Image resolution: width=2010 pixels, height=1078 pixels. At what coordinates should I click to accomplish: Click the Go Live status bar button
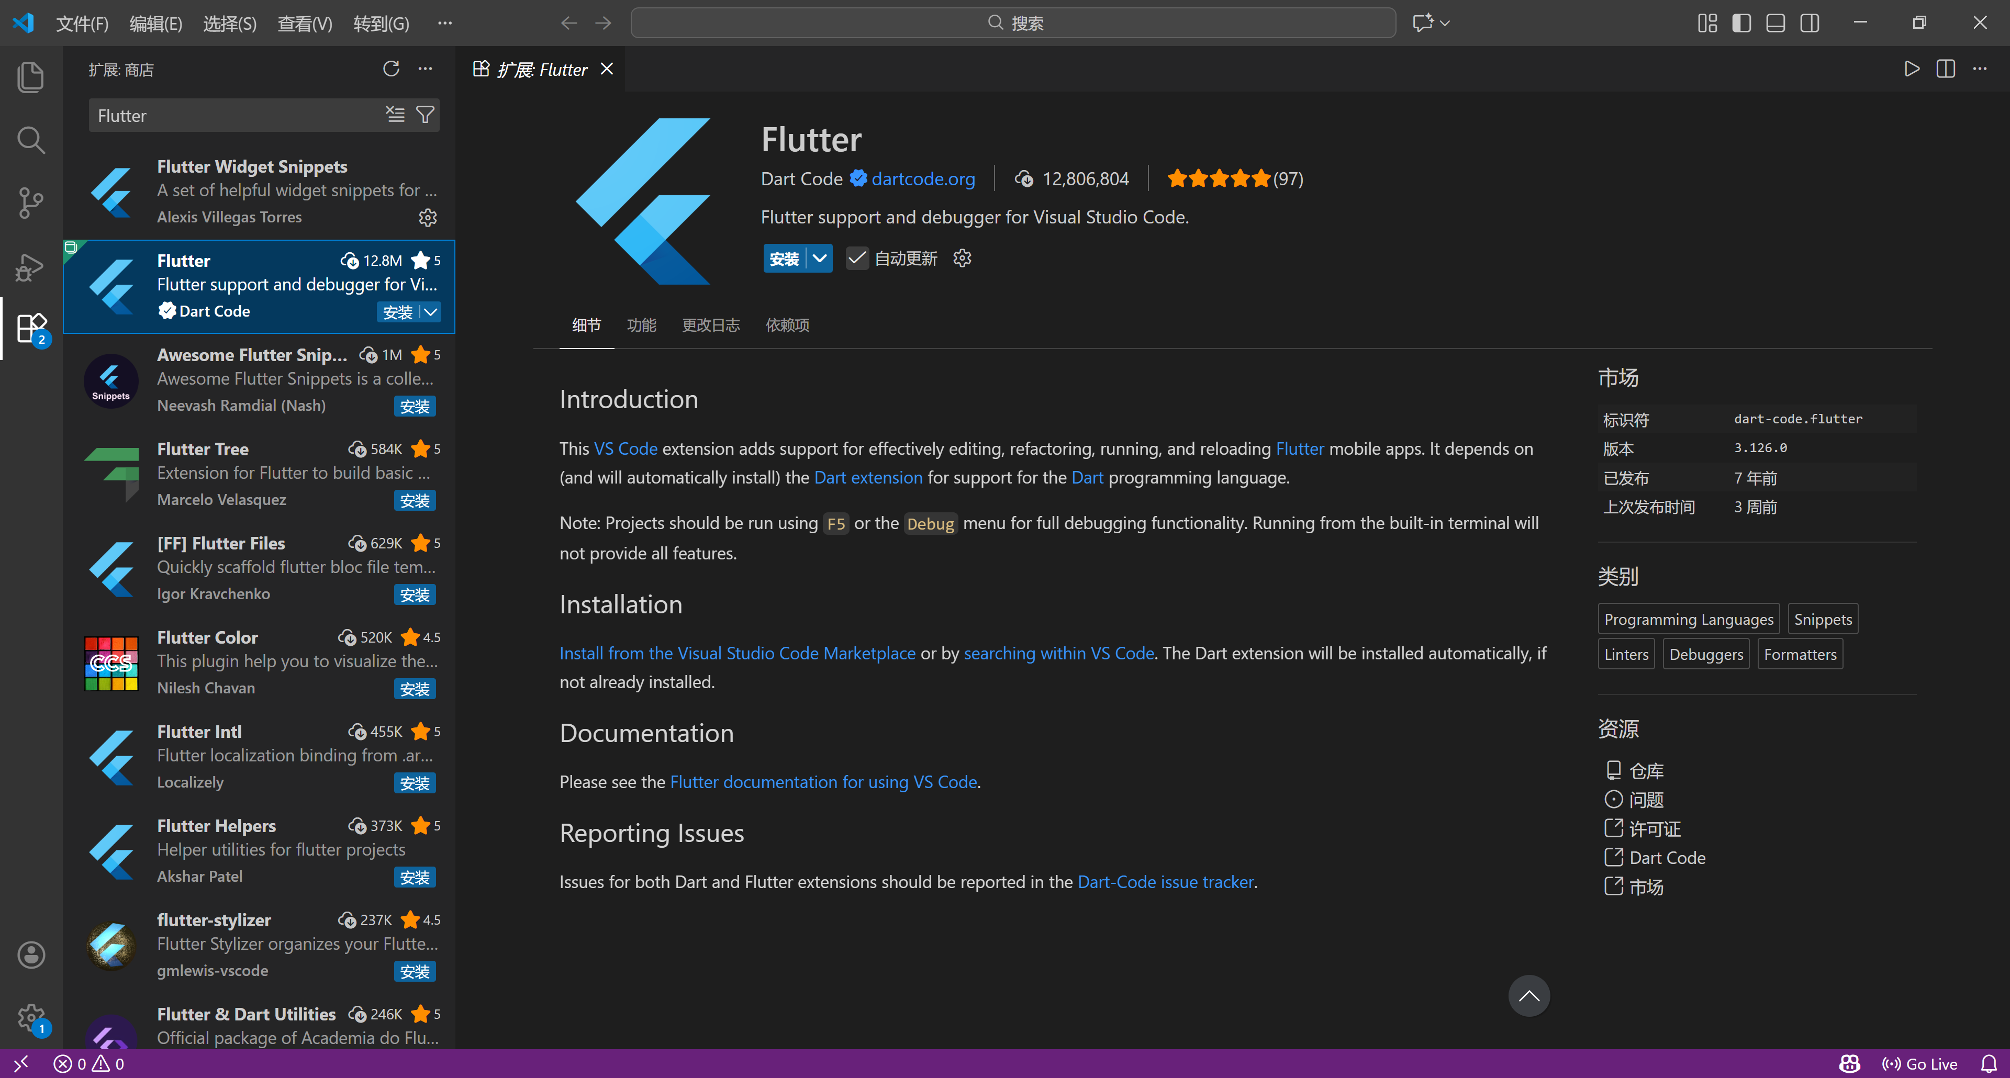[x=1920, y=1063]
